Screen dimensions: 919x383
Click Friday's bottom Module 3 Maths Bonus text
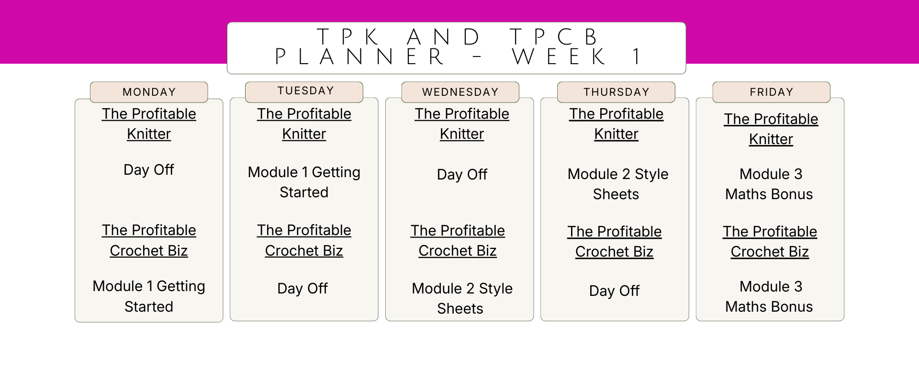(x=769, y=297)
